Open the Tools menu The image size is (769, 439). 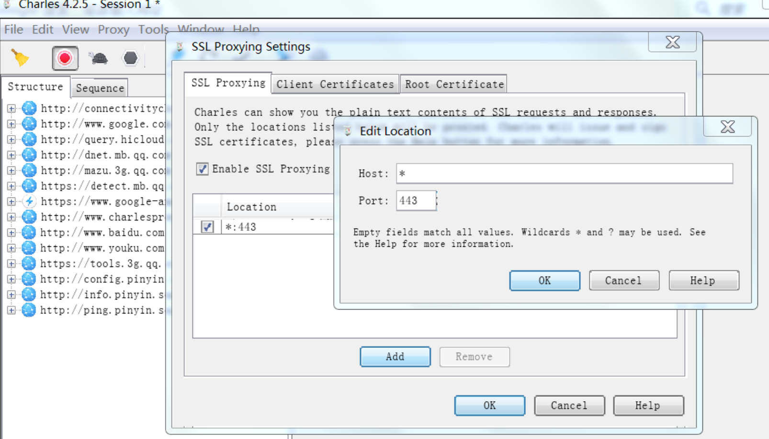point(153,30)
